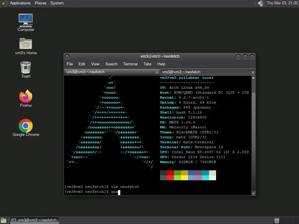Viewport: 299px width, 224px height.
Task: Click the volume speaker icon in the top panel
Action: point(260,3)
